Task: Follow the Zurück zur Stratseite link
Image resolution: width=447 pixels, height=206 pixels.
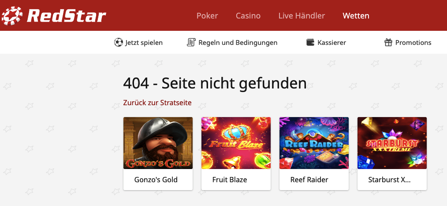Action: [157, 103]
